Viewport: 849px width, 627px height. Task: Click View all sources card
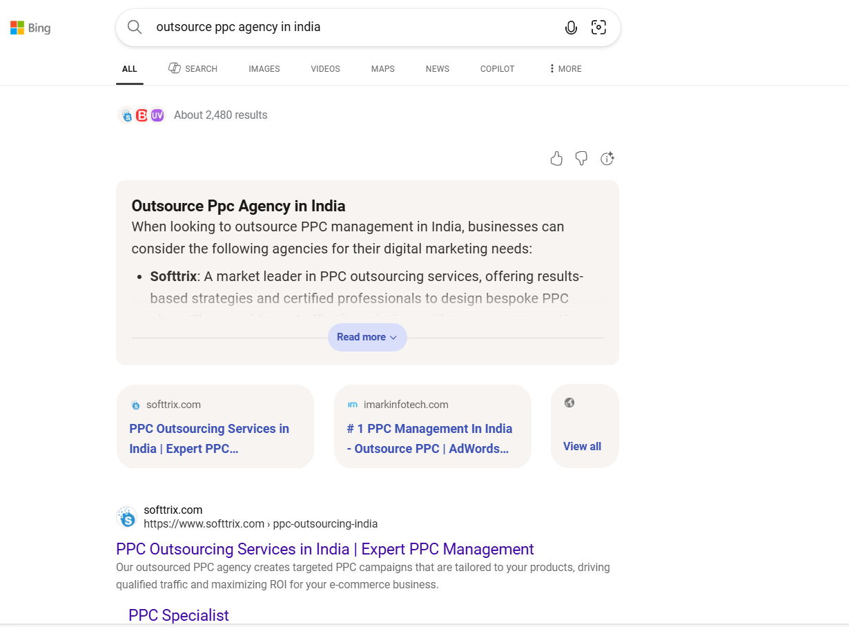point(584,426)
